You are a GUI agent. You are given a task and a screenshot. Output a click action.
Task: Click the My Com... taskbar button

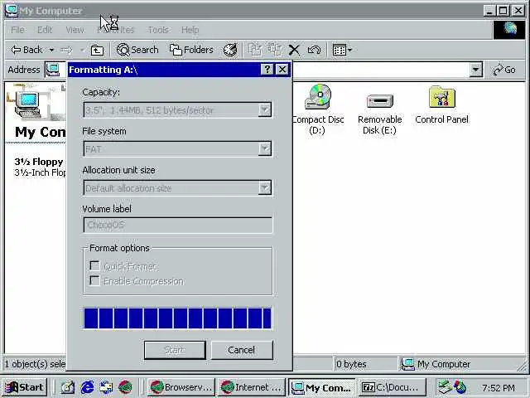tap(321, 387)
